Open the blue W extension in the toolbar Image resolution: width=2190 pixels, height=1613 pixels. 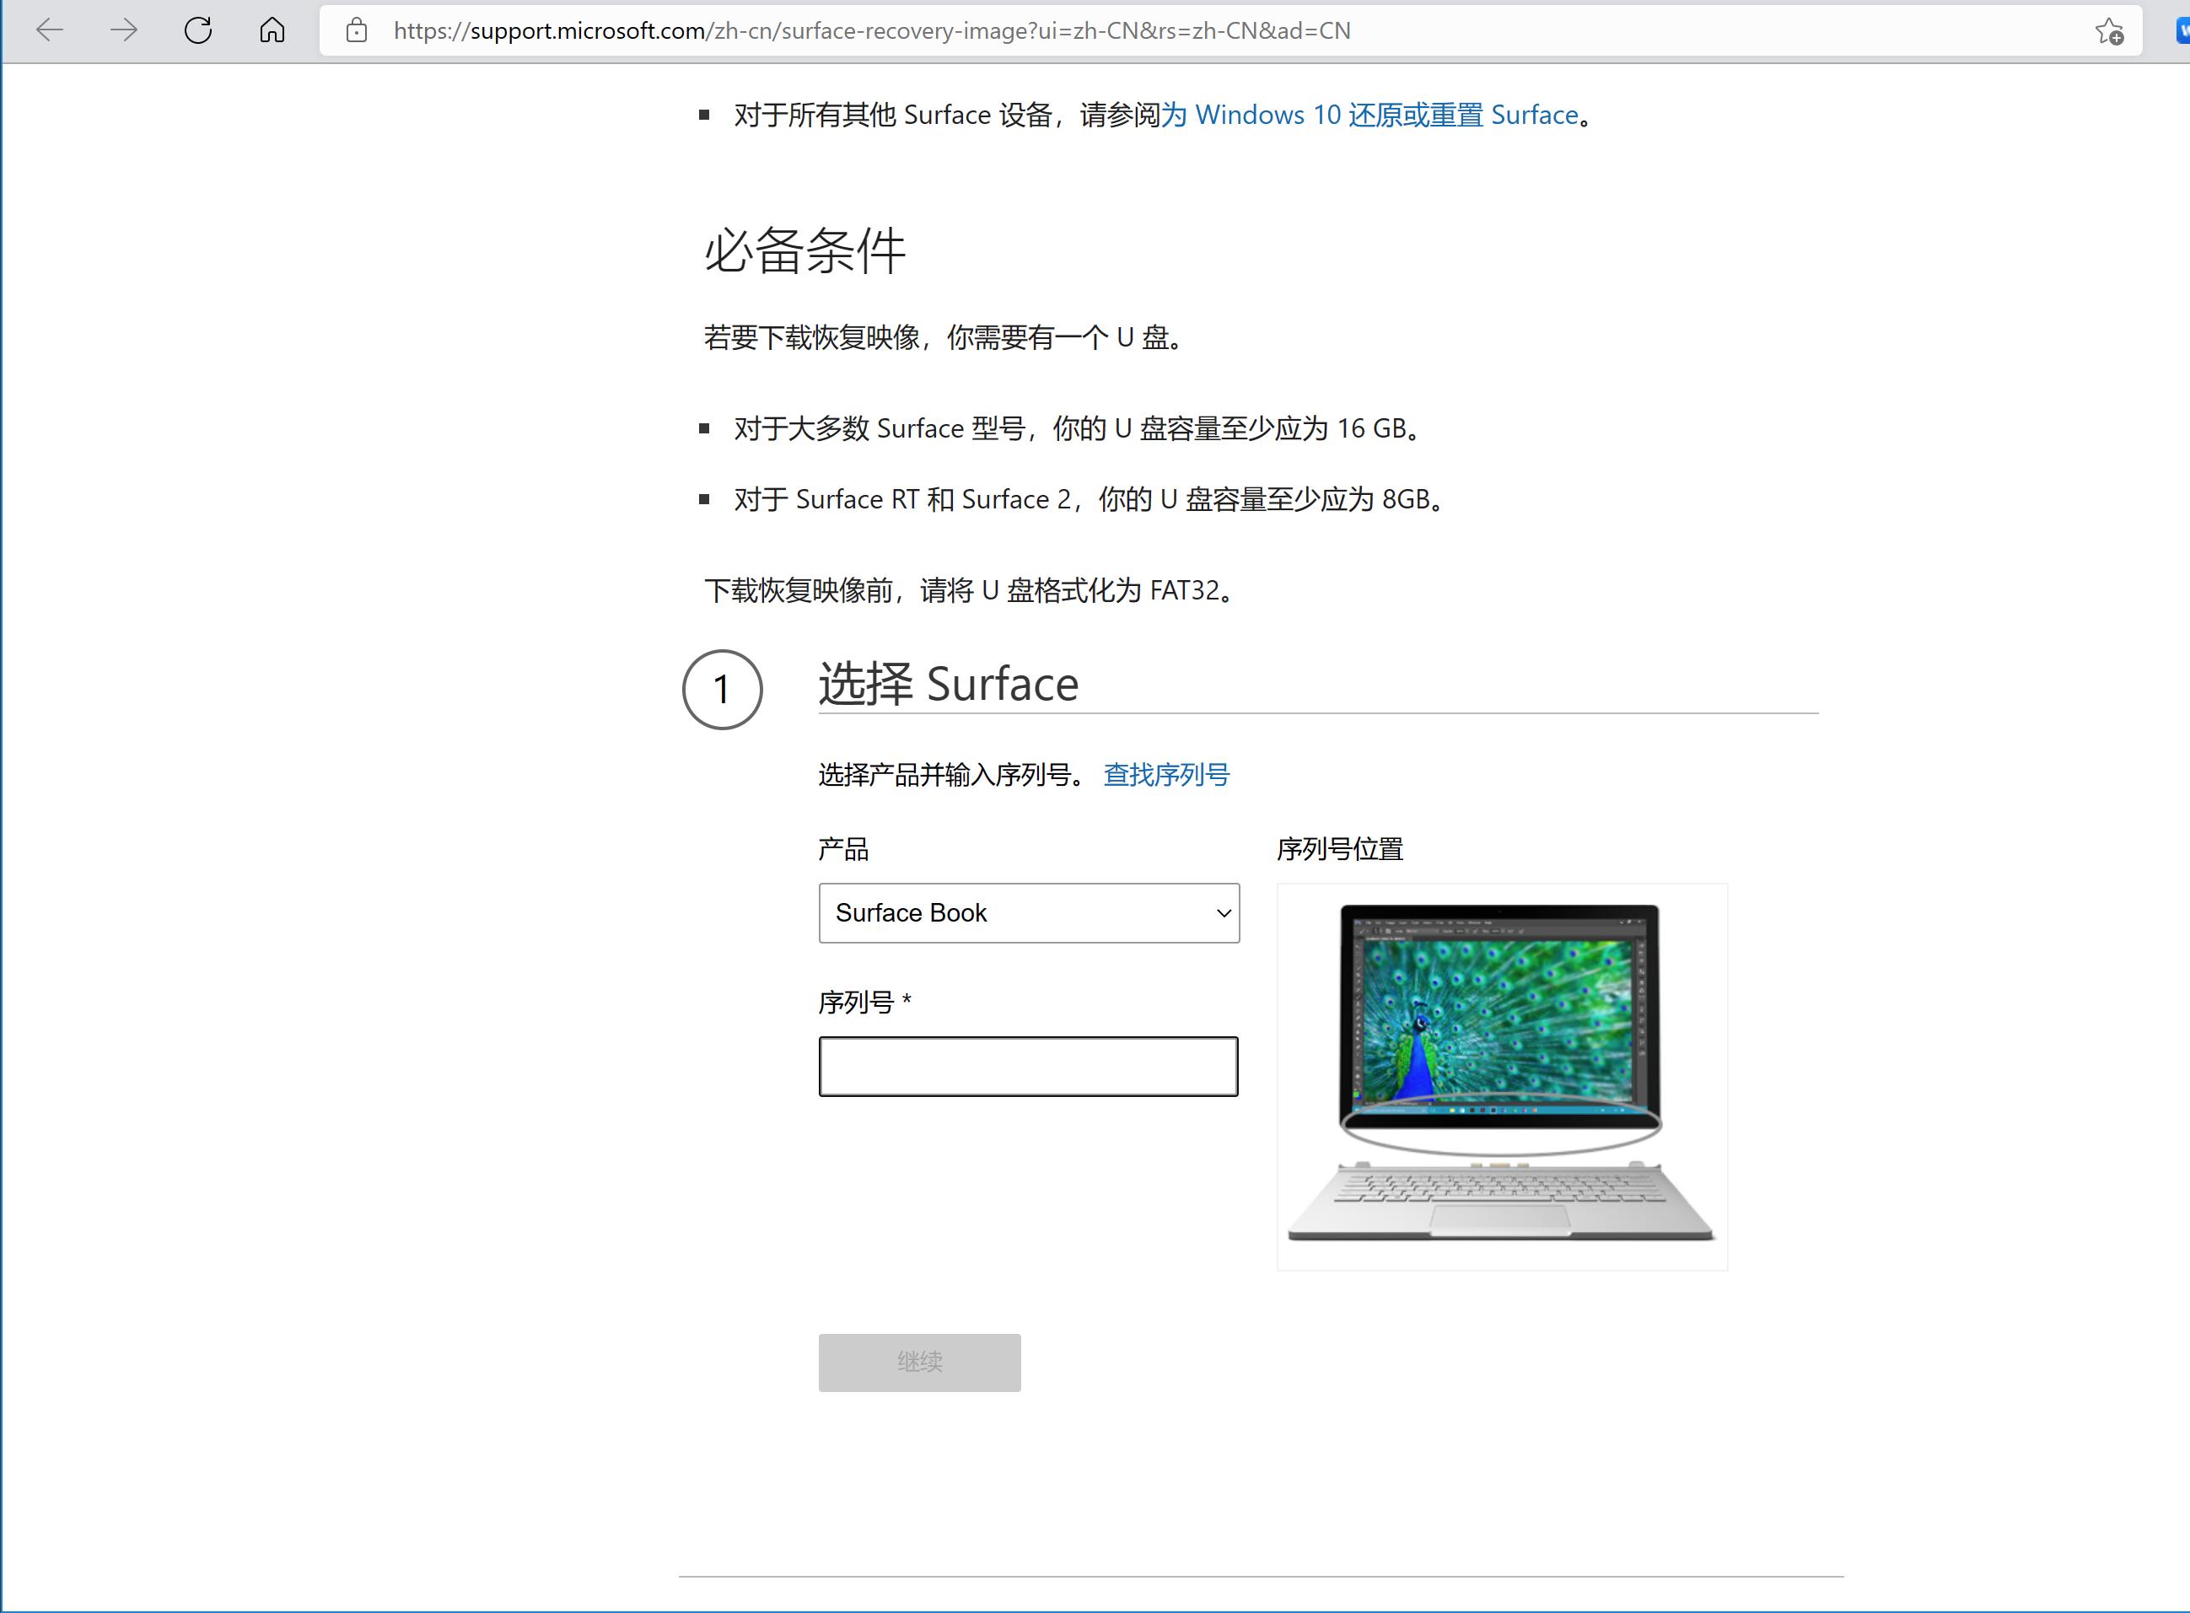pos(2182,30)
